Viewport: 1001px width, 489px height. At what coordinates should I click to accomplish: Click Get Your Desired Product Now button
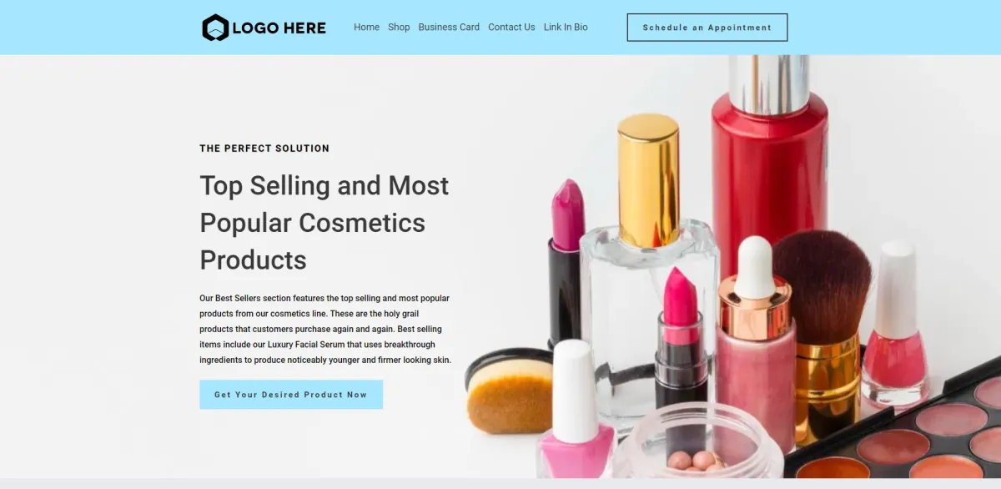(x=291, y=395)
